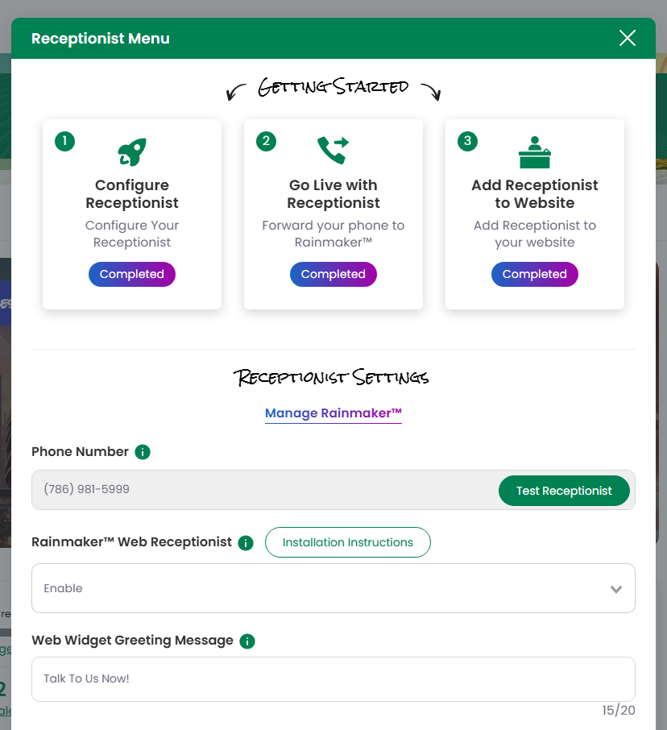
Task: Close the Receptionist Menu dialog
Action: 627,38
